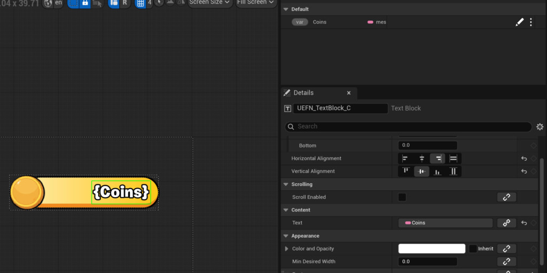Toggle grid snapping icon in toolbar
Image resolution: width=547 pixels, height=273 pixels.
pyautogui.click(x=140, y=3)
